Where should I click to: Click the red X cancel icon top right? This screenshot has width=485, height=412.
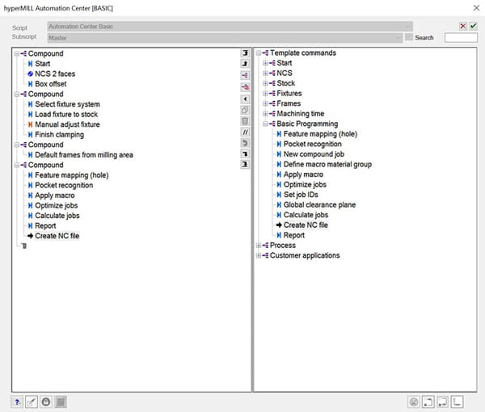[462, 27]
